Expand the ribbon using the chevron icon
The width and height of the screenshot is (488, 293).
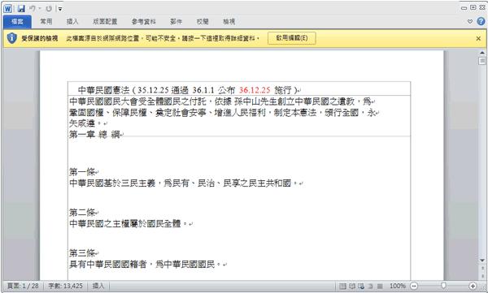470,21
